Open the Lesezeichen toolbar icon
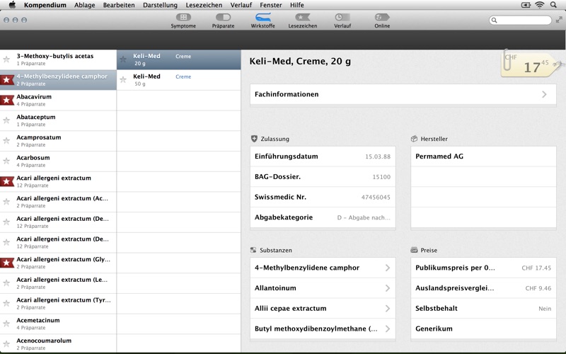 (303, 17)
